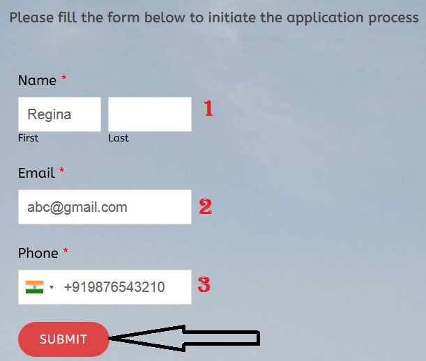Click the empty Last name field
This screenshot has width=426, height=361.
tap(150, 114)
